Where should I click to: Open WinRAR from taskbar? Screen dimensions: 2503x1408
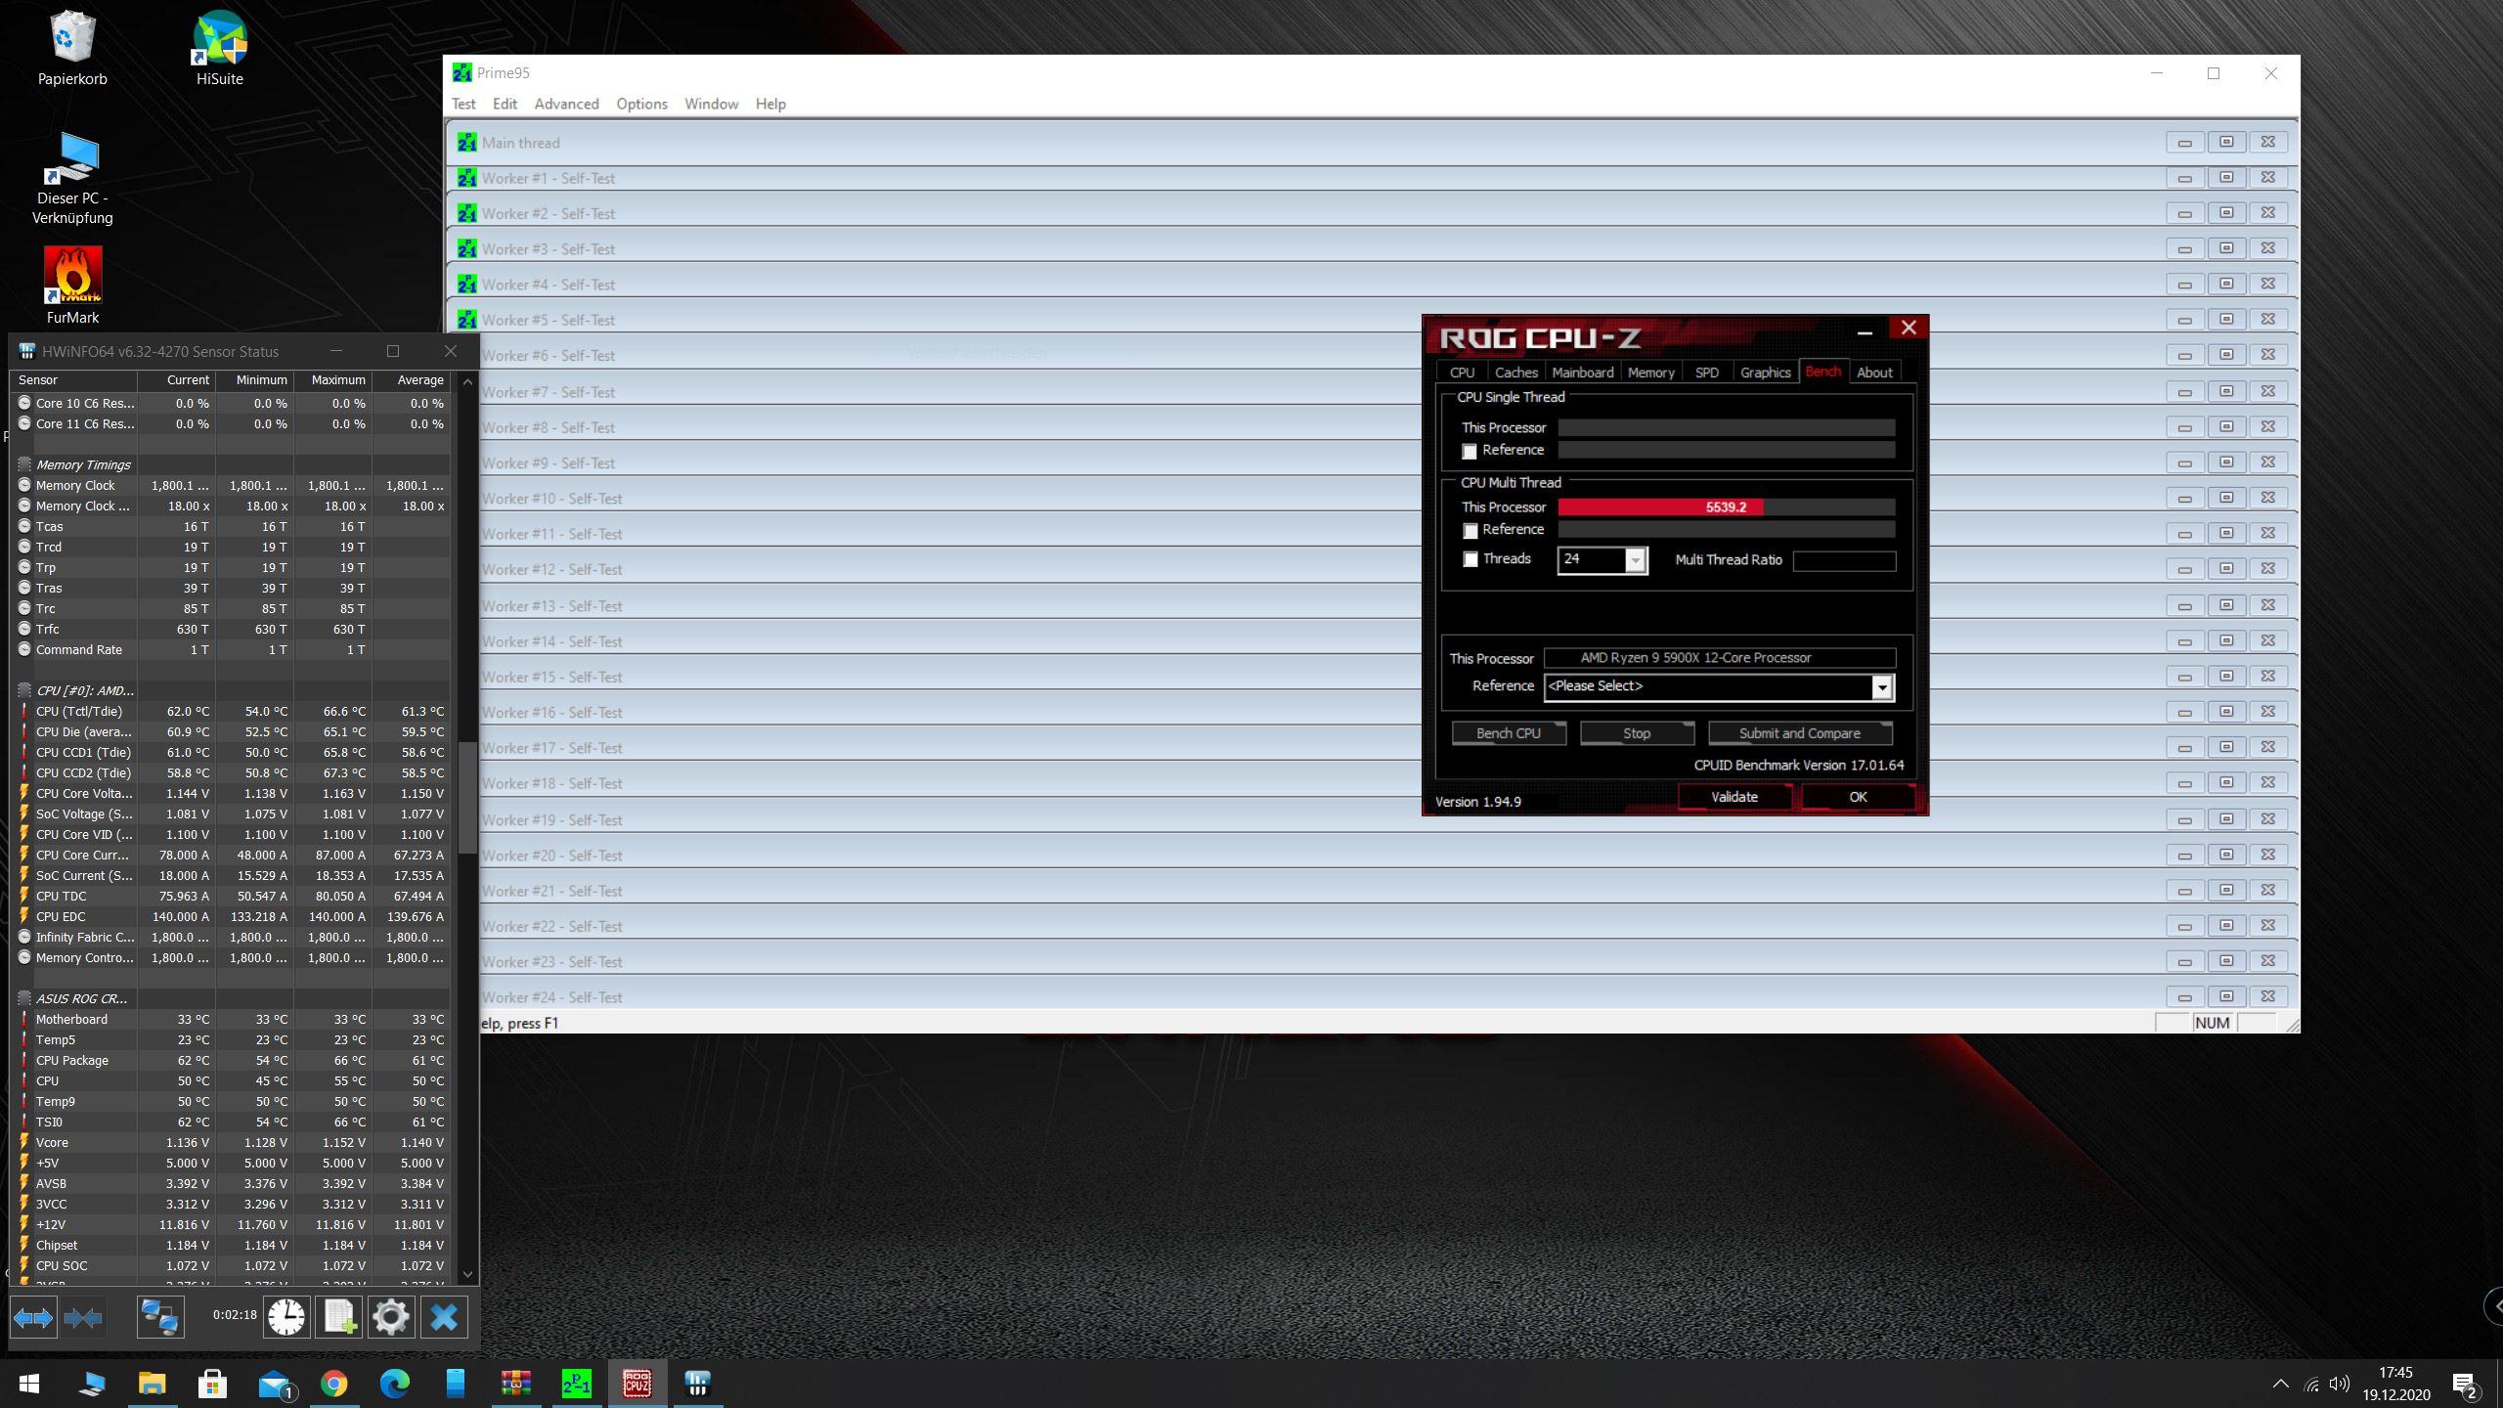pyautogui.click(x=516, y=1384)
